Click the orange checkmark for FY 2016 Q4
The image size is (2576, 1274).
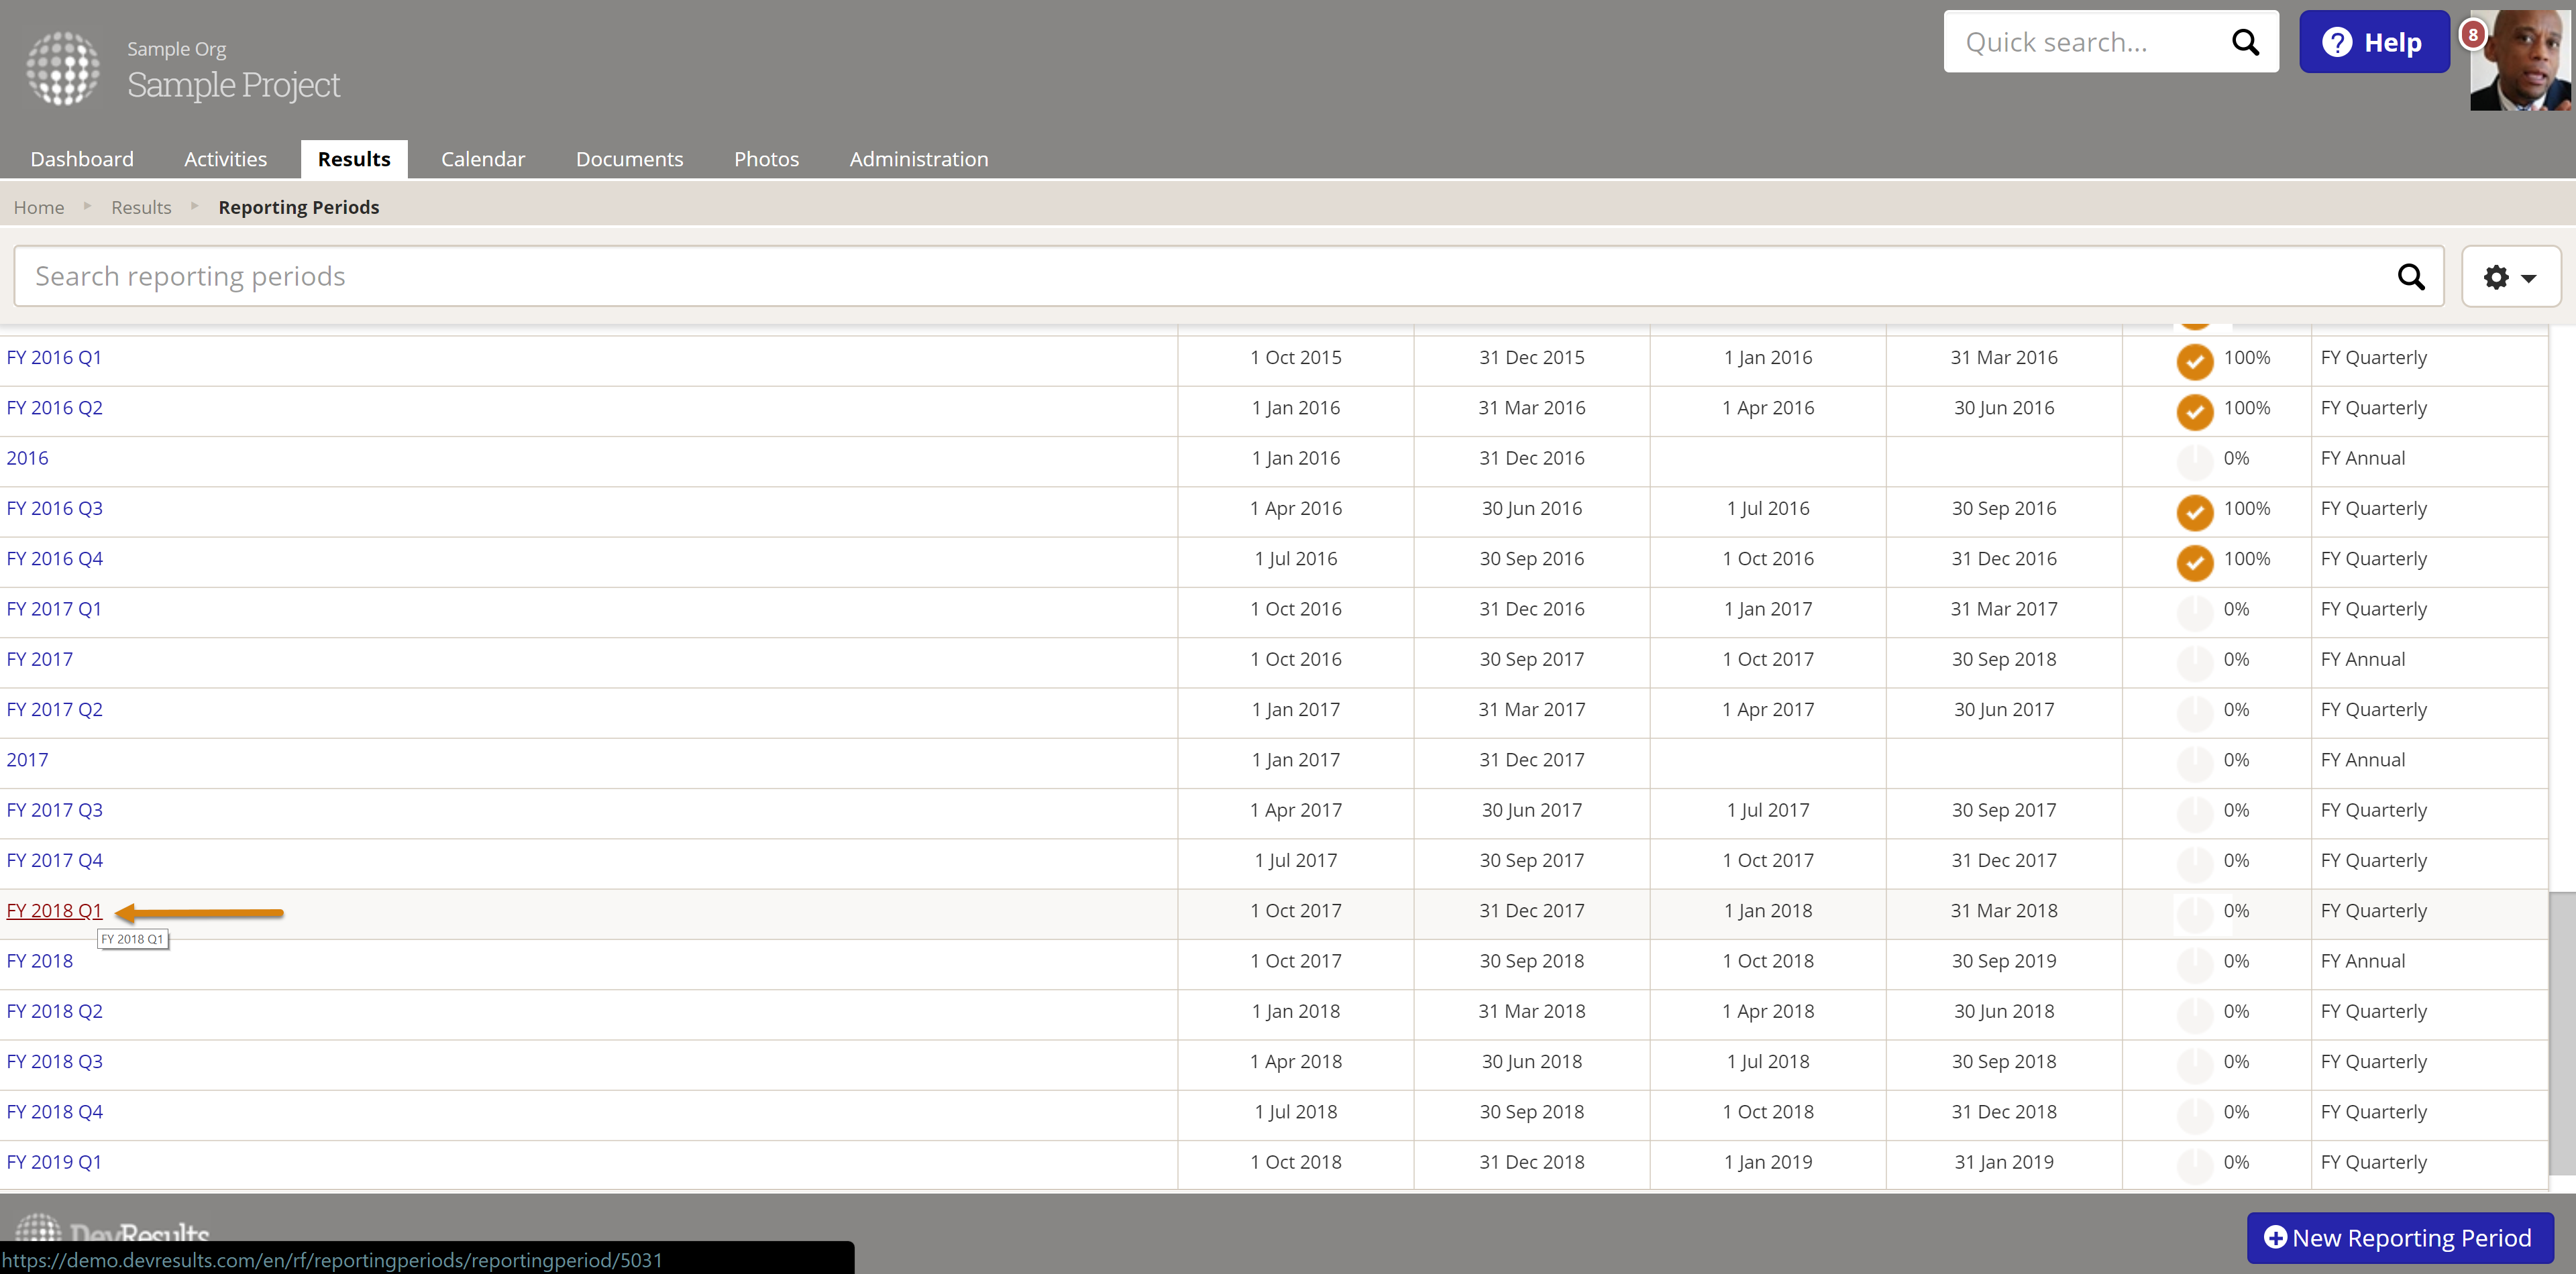click(2194, 561)
